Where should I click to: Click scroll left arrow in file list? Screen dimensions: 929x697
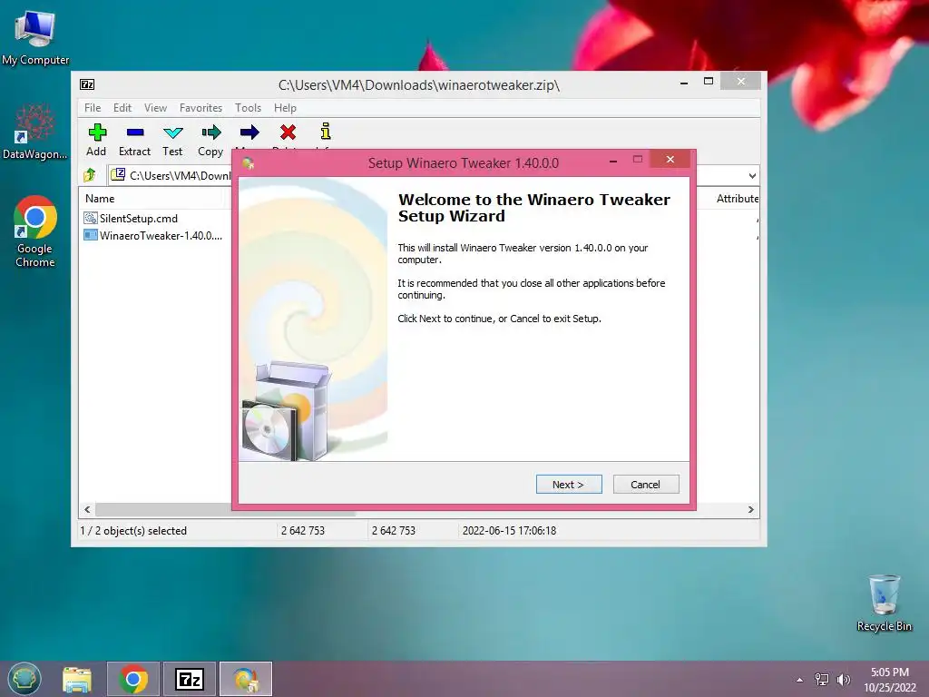pyautogui.click(x=87, y=510)
